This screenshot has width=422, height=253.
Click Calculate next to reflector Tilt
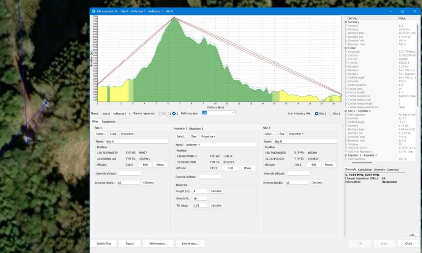(216, 205)
